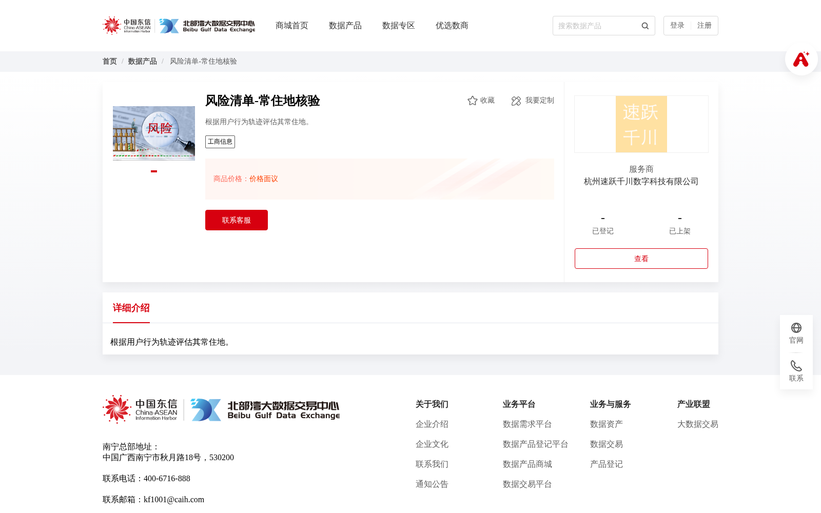The image size is (821, 513).
Task: Click the 注册 register link
Action: [x=705, y=26]
